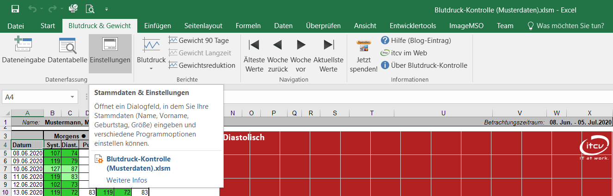The height and width of the screenshot is (196, 613).
Task: Expand Customize Quick Access Toolbar arrow
Action: coord(106,9)
